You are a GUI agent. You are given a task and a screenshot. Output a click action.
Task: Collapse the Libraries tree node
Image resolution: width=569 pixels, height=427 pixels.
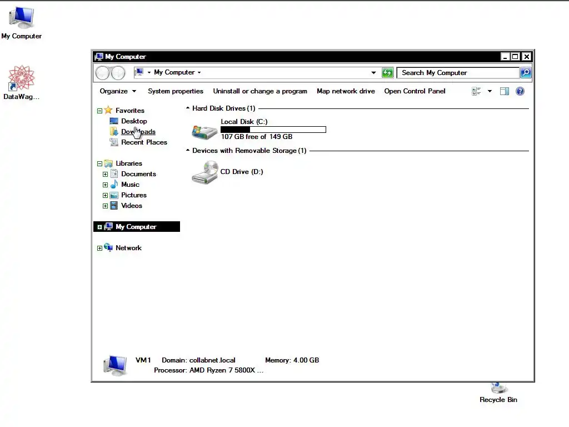point(99,164)
